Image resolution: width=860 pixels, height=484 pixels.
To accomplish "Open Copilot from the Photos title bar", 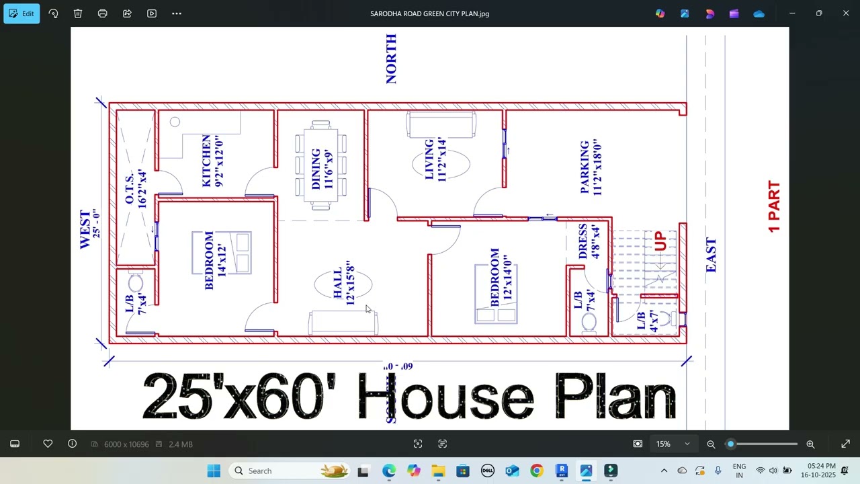I will pos(660,13).
